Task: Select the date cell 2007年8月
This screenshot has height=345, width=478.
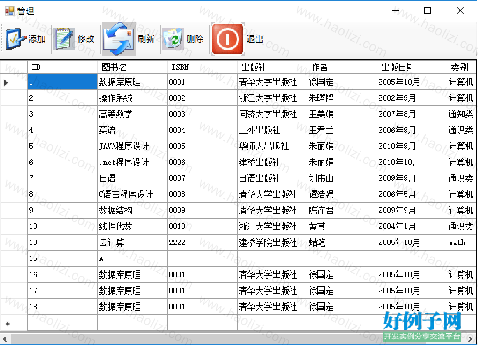Action: click(x=412, y=114)
